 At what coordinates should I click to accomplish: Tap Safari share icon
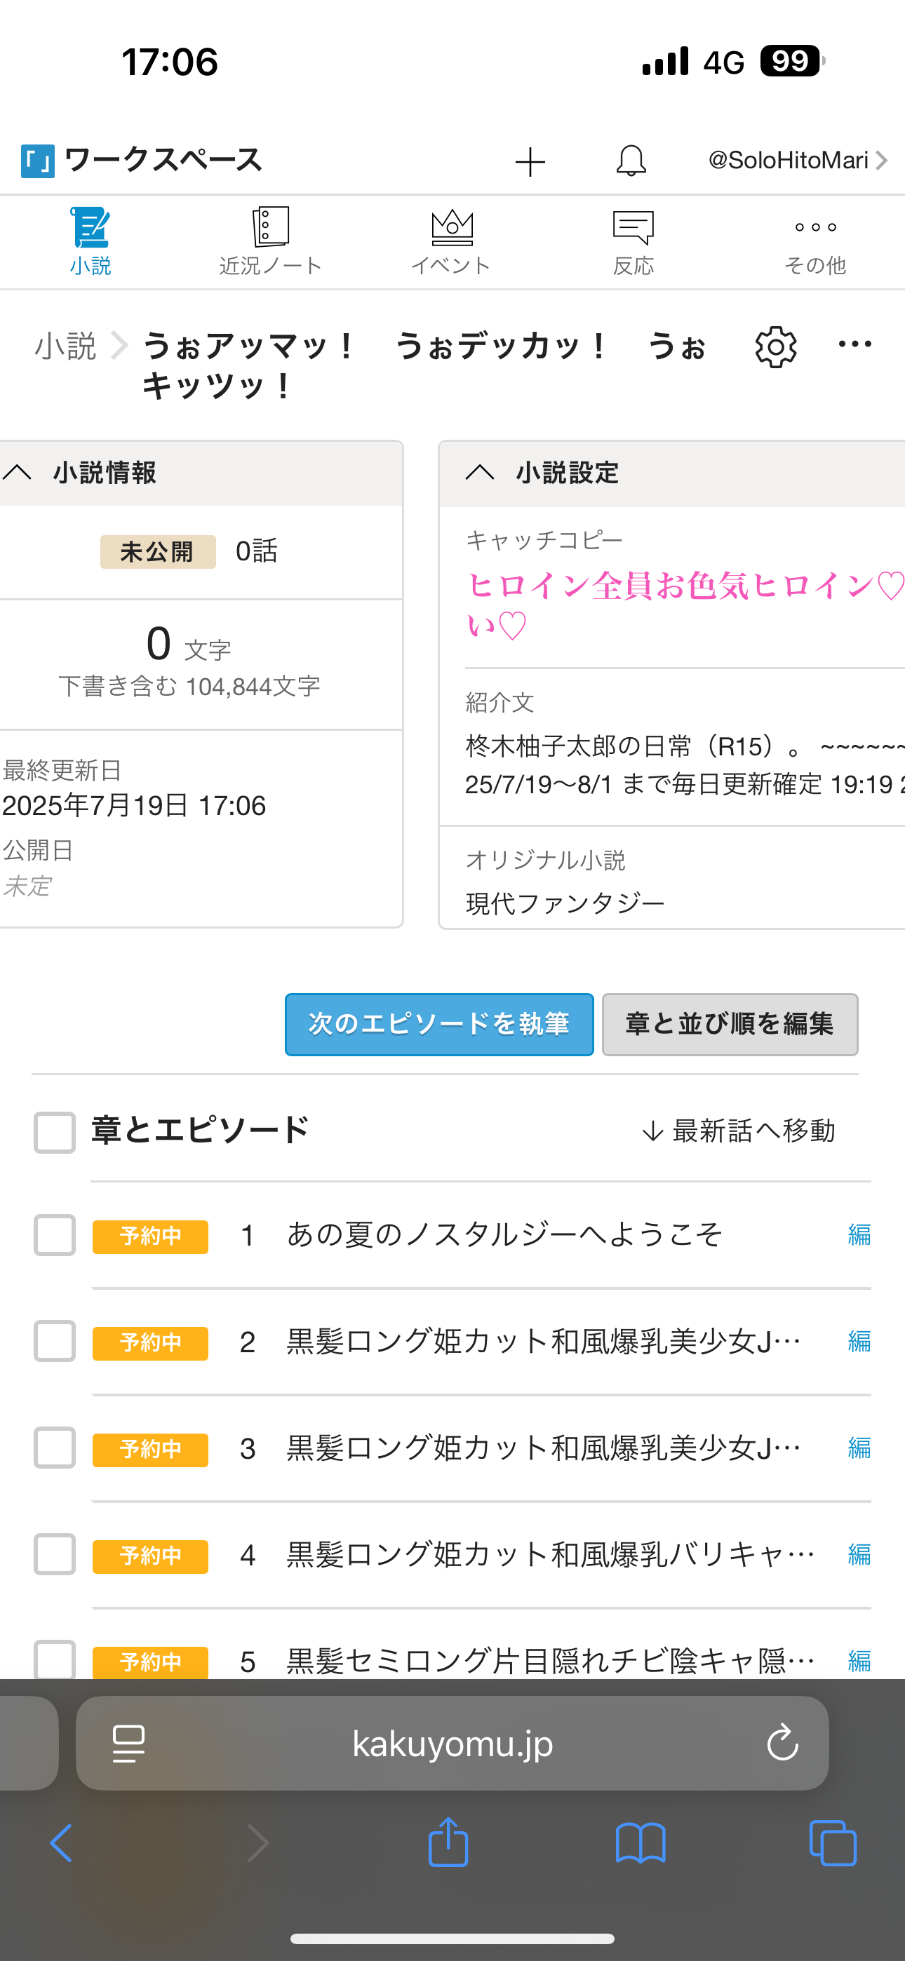[x=448, y=1842]
